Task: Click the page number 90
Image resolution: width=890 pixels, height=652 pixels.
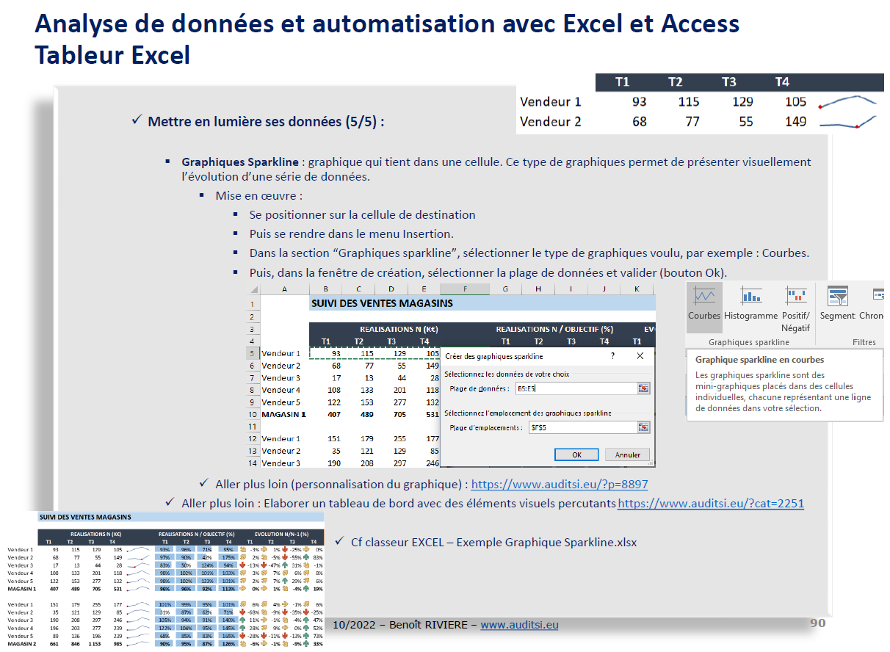Action: point(818,623)
